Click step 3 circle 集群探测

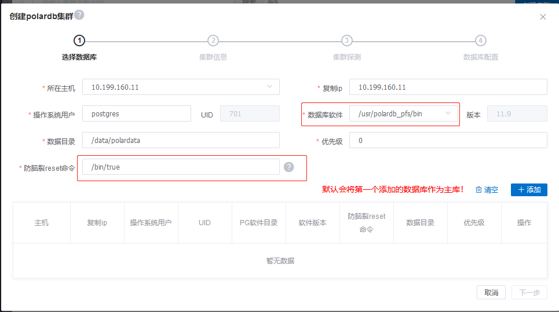click(x=346, y=41)
